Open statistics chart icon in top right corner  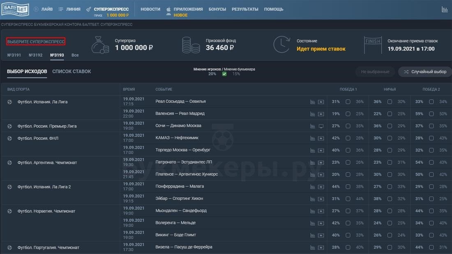click(x=445, y=9)
